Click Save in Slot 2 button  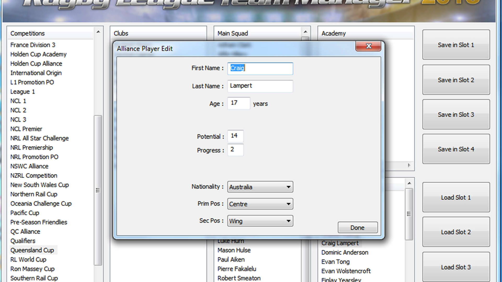(x=456, y=80)
